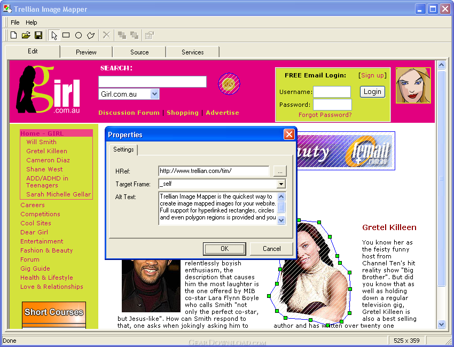Viewport: 454px width, 347px height.
Task: Click the Short Courses banner
Action: click(x=54, y=315)
